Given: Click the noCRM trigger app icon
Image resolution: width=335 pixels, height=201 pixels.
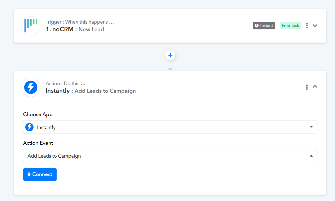Looking at the screenshot, I should 31,26.
